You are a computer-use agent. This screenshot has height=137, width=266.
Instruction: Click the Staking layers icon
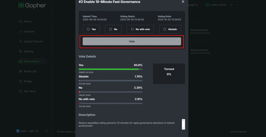coord(21,51)
